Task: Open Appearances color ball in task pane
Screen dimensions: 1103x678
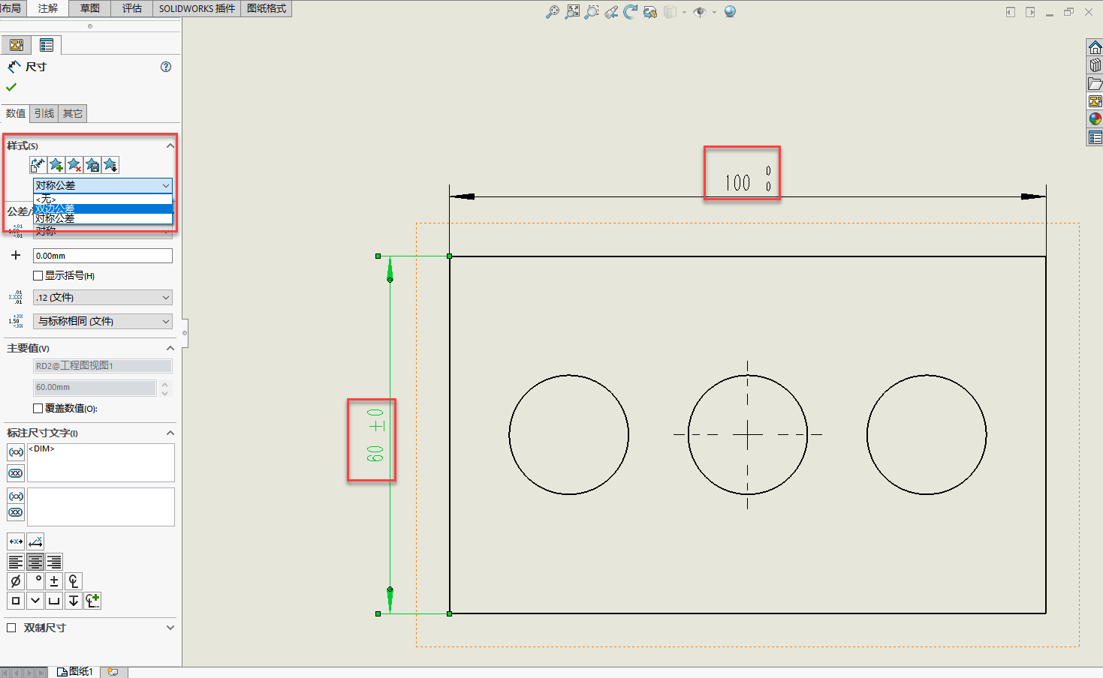Action: click(x=1095, y=119)
